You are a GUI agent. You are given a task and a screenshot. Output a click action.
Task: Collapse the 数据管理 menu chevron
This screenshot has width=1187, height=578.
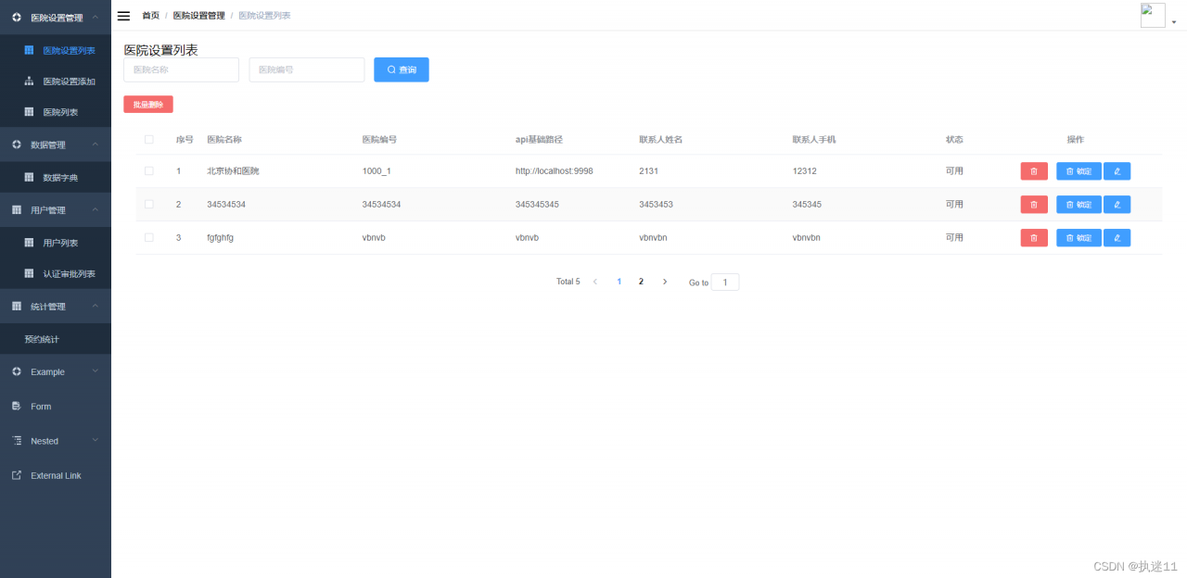click(x=96, y=144)
